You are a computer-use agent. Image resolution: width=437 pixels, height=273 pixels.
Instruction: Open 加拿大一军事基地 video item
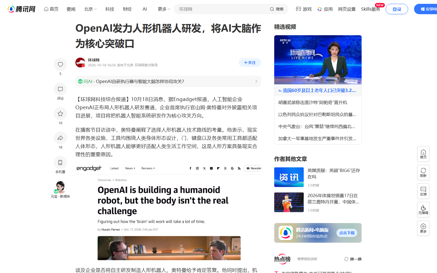[317, 139]
